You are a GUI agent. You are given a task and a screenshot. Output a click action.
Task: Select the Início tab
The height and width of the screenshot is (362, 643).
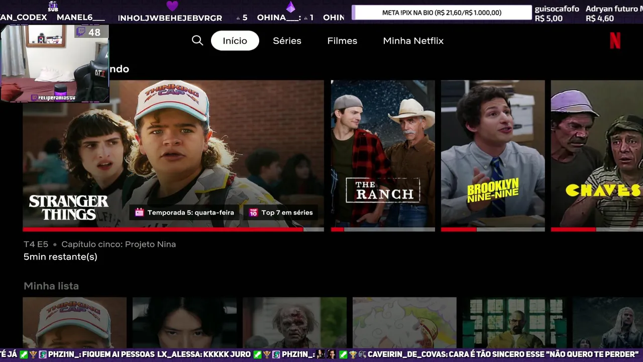click(x=235, y=41)
